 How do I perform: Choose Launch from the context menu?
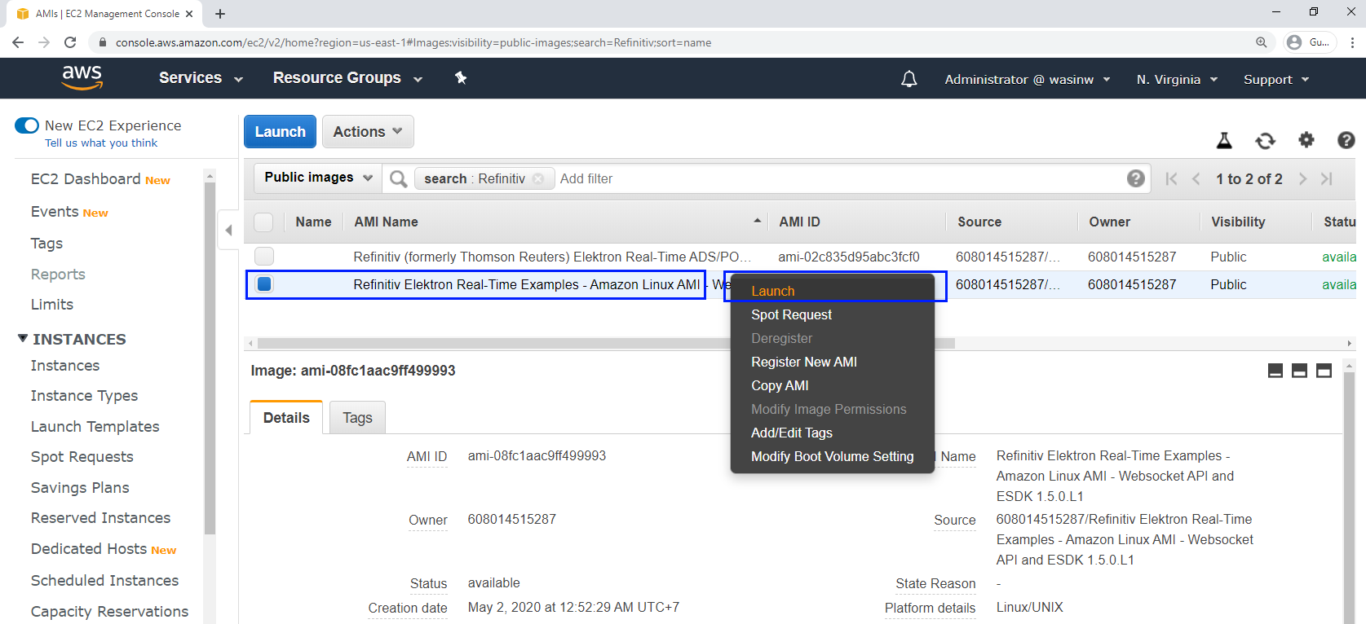772,291
